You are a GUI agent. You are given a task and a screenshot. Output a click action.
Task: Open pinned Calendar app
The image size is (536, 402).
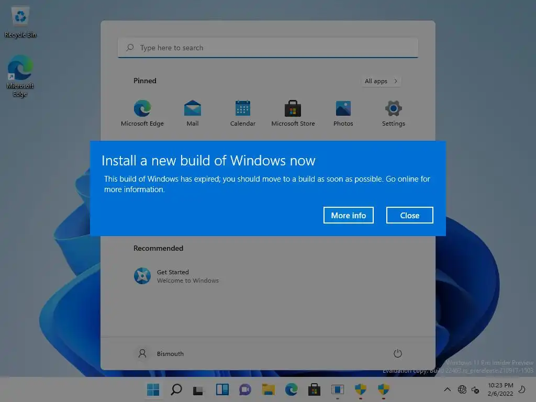coord(243,113)
